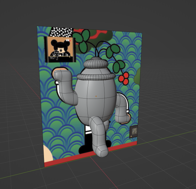Select the dome-shaped hat top mesh
Image resolution: width=196 pixels, height=189 pixels.
point(96,62)
